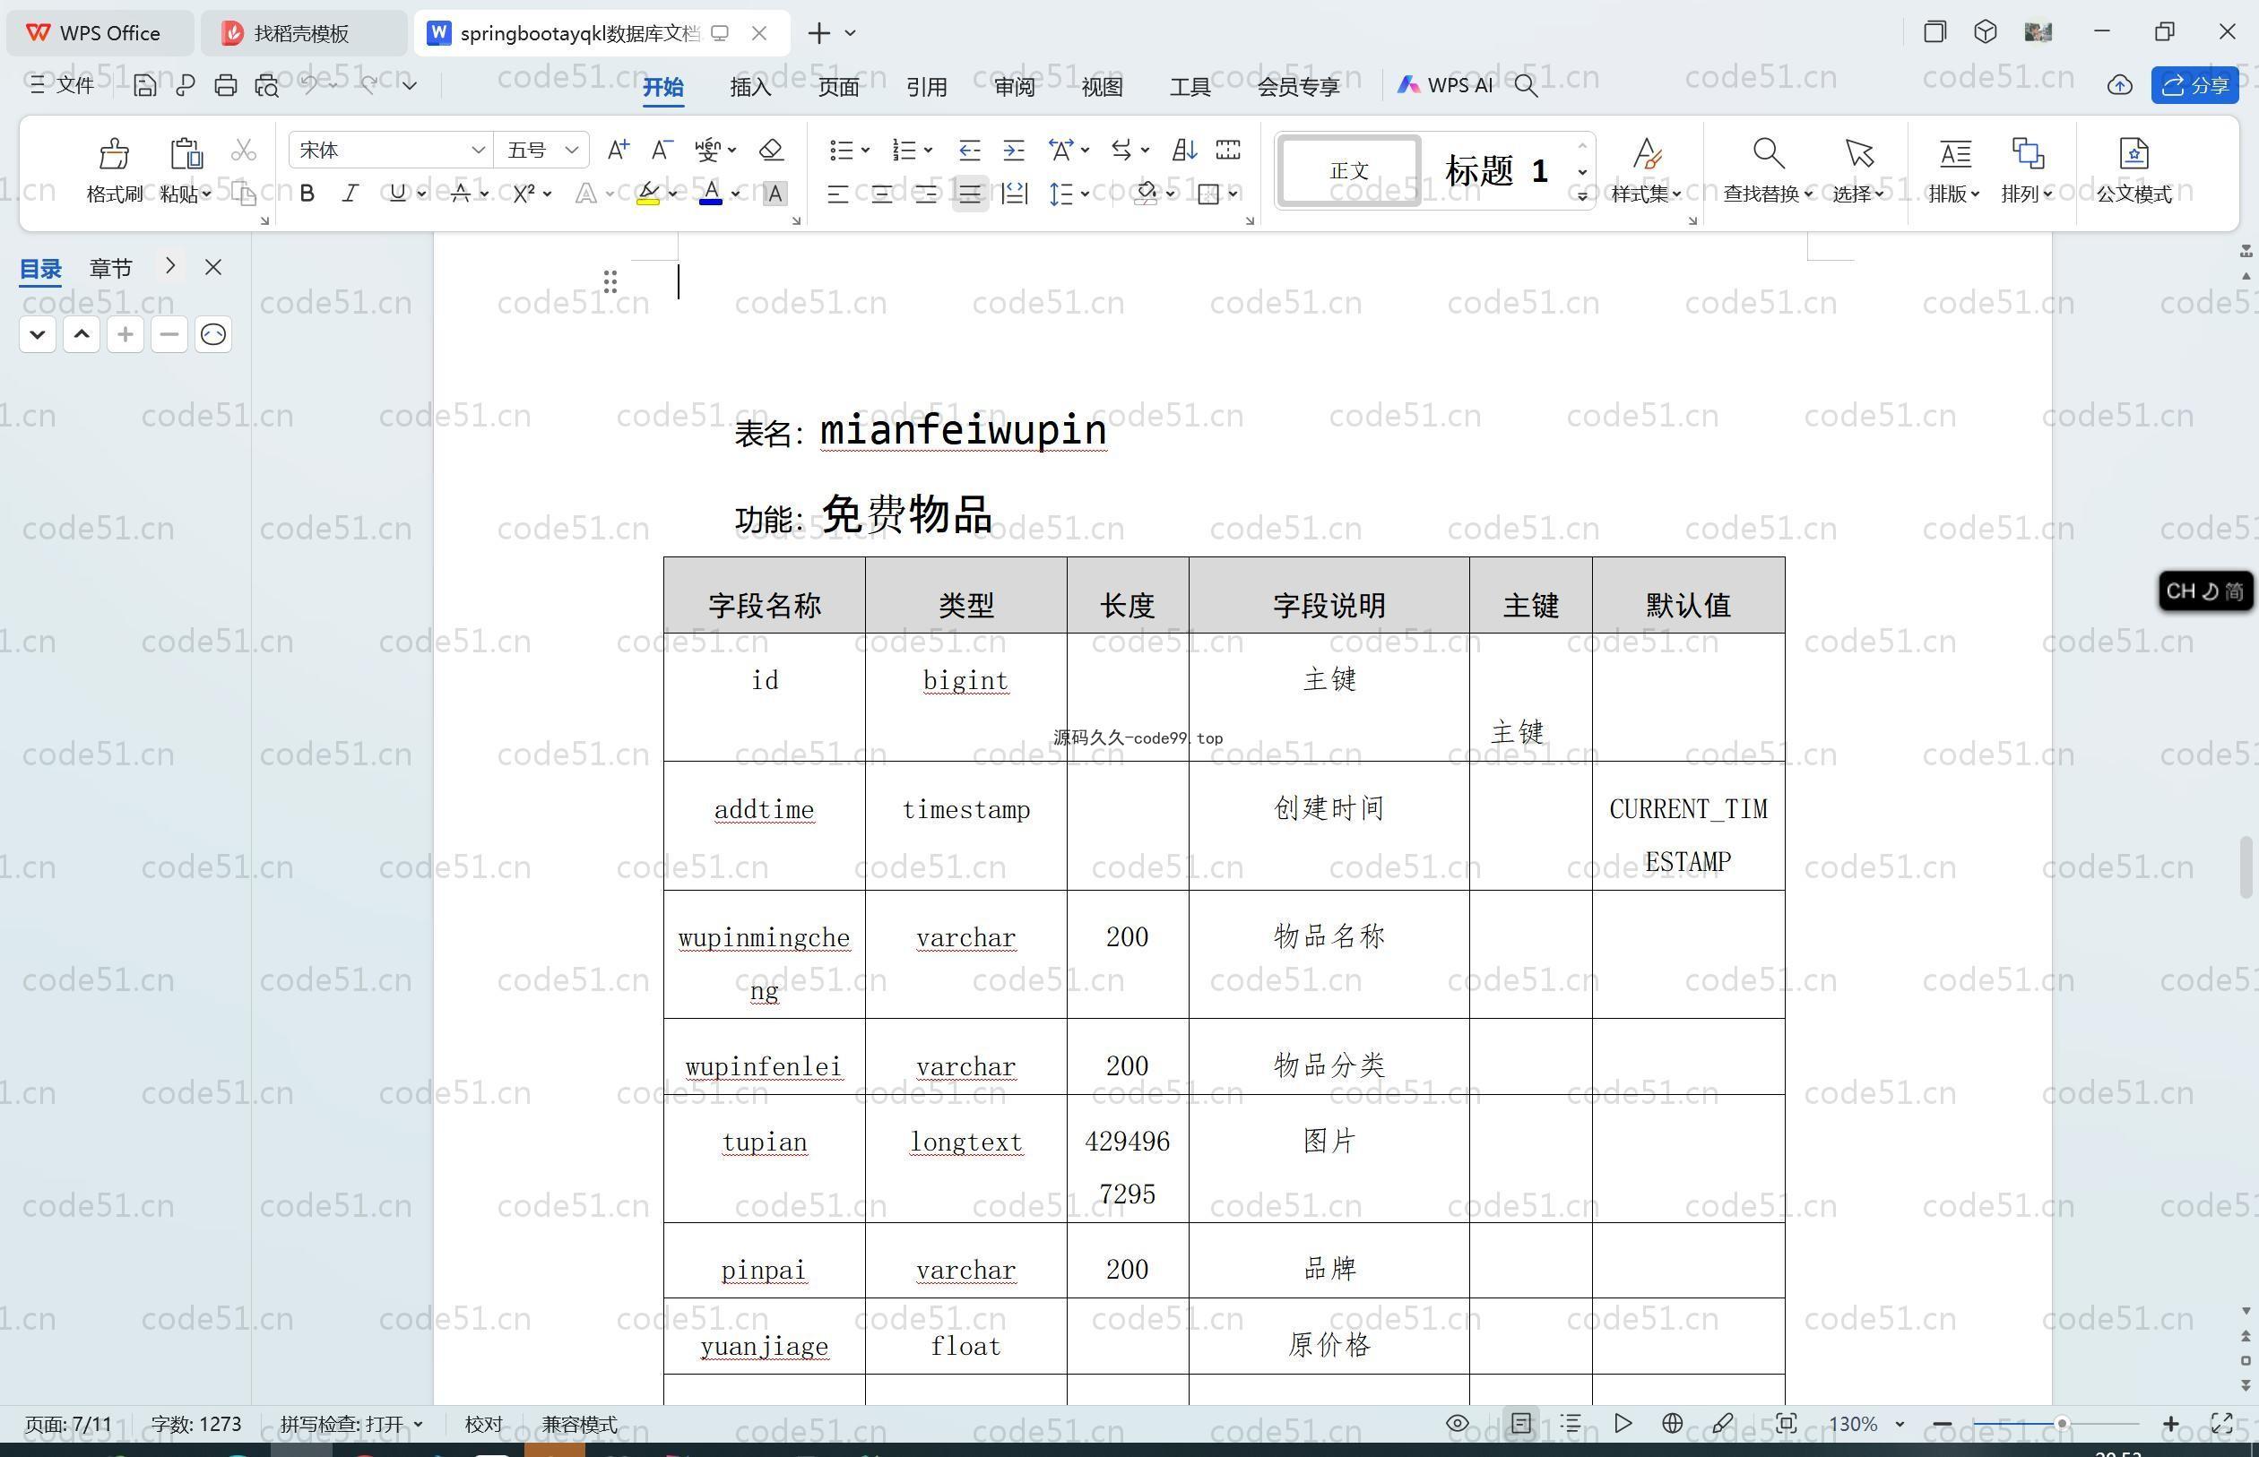This screenshot has width=2259, height=1457.
Task: Click the reading mode eye icon in status bar
Action: (1458, 1423)
